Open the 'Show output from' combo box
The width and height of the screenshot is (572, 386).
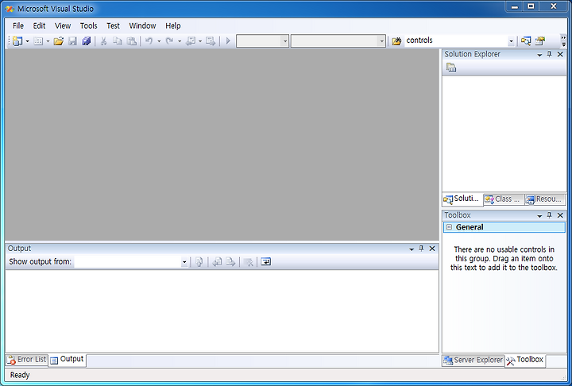131,261
